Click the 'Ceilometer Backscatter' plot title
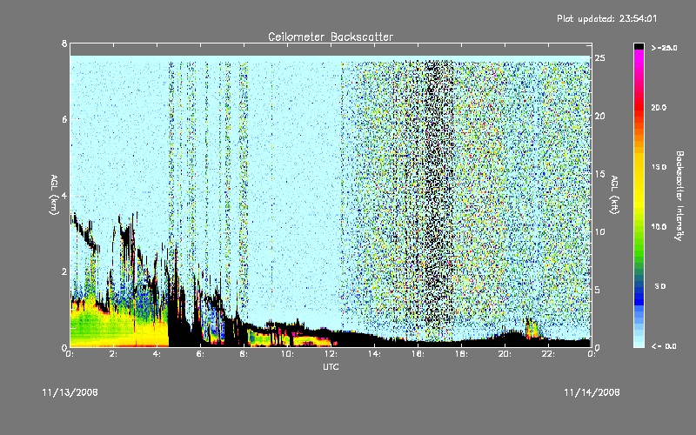 tap(331, 37)
